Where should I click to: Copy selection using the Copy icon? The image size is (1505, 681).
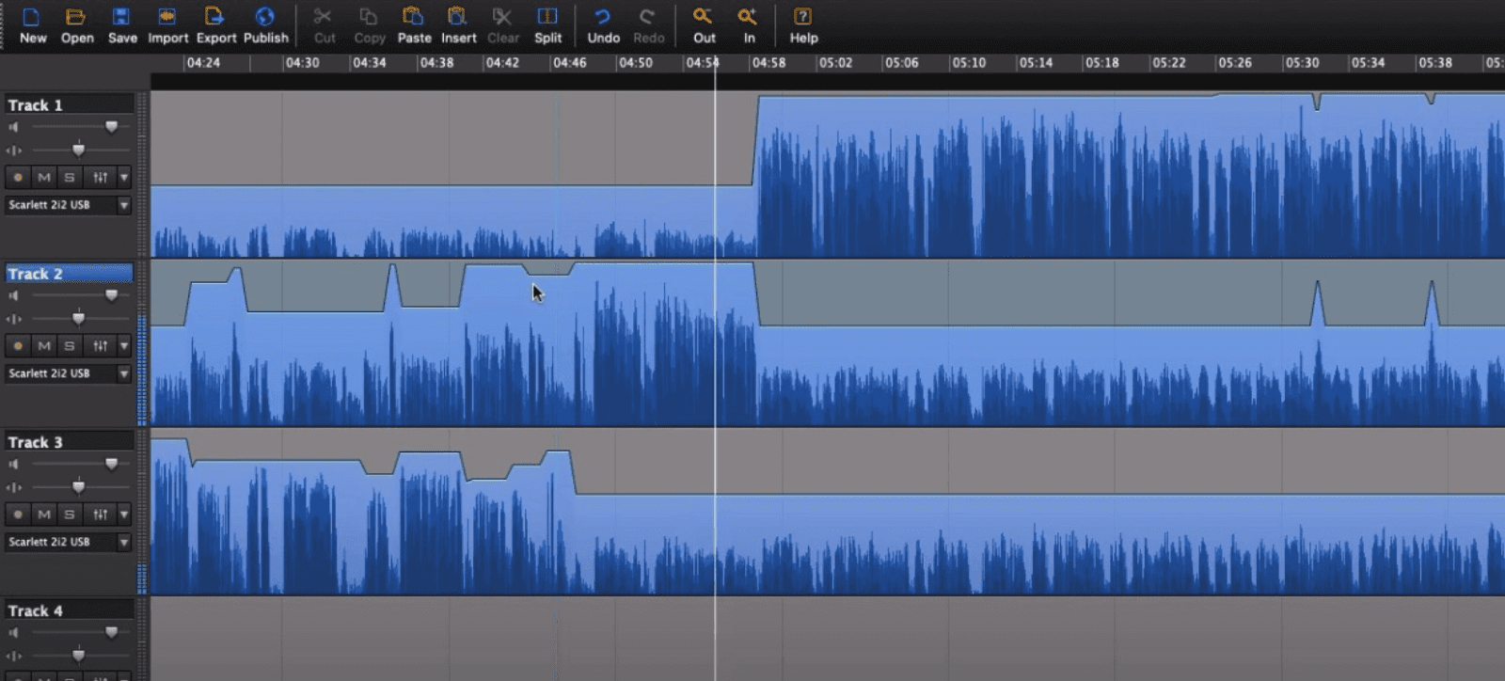(369, 17)
